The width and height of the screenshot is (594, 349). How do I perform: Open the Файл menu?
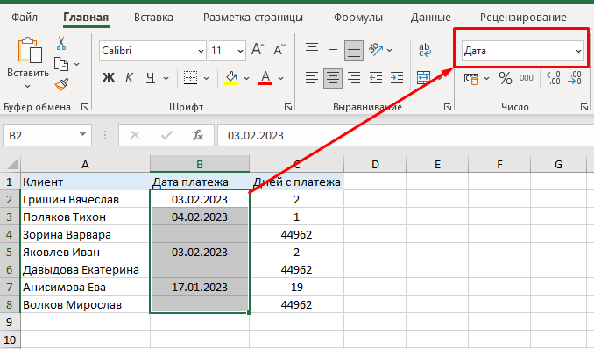click(x=25, y=18)
